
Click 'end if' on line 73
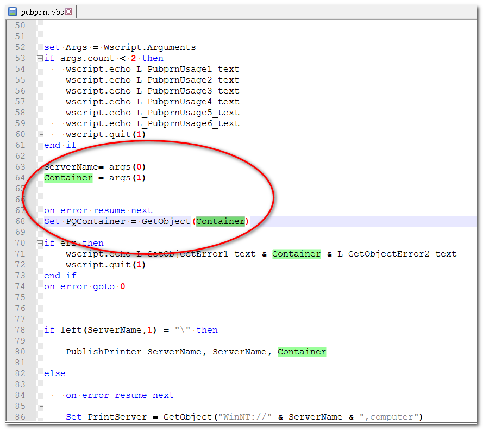click(60, 276)
